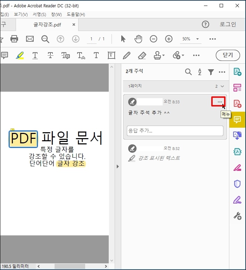Screen dimensions: 246x270
Task: Open the 서명(S) menu
Action: point(39,15)
